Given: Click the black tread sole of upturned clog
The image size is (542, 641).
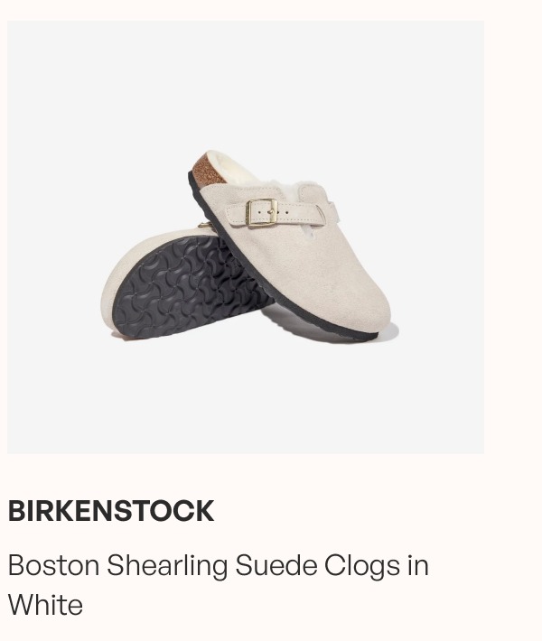Looking at the screenshot, I should 188,286.
